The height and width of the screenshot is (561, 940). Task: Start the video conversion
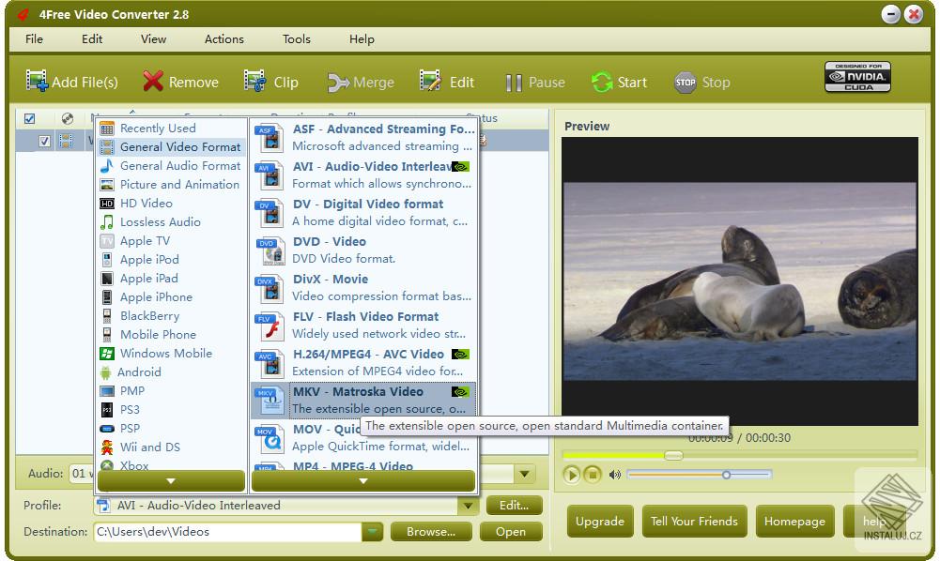[602, 82]
